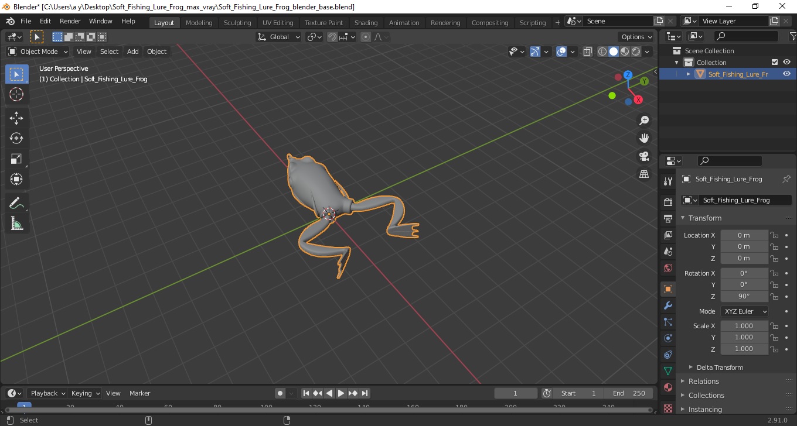Select the Annotate tool
Image resolution: width=797 pixels, height=426 pixels.
coord(16,204)
